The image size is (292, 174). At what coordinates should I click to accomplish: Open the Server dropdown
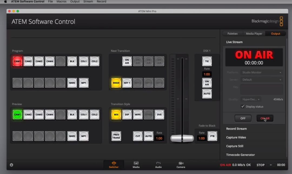point(262,80)
